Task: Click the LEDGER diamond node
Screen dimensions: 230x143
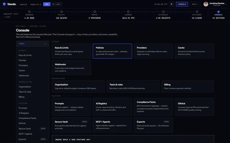Action: click(x=128, y=12)
